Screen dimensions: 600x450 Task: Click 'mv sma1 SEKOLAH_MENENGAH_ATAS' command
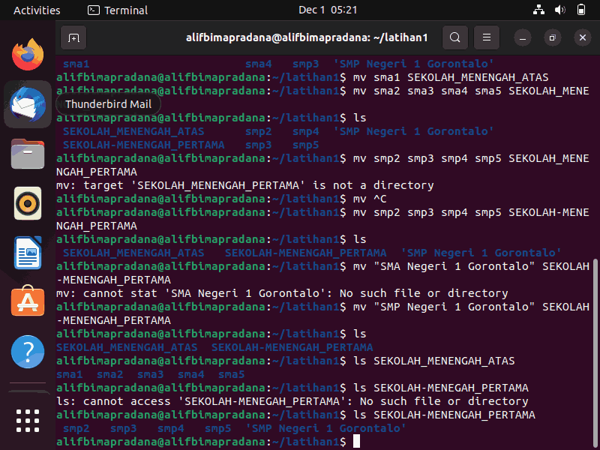pyautogui.click(x=451, y=77)
